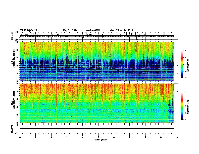
Task: Click the ch.1 "Frequency (kHz)" axis label
Action: click(14, 59)
